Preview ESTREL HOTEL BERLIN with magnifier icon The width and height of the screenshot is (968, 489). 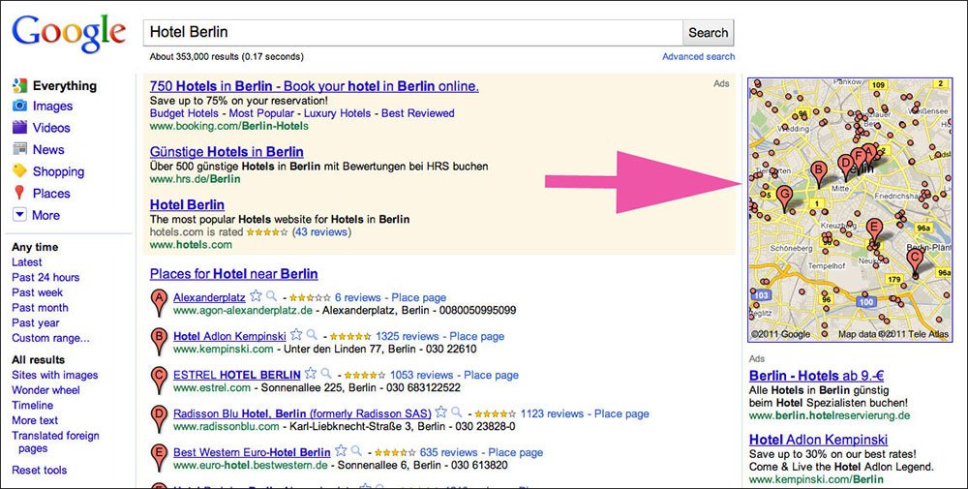tap(326, 374)
